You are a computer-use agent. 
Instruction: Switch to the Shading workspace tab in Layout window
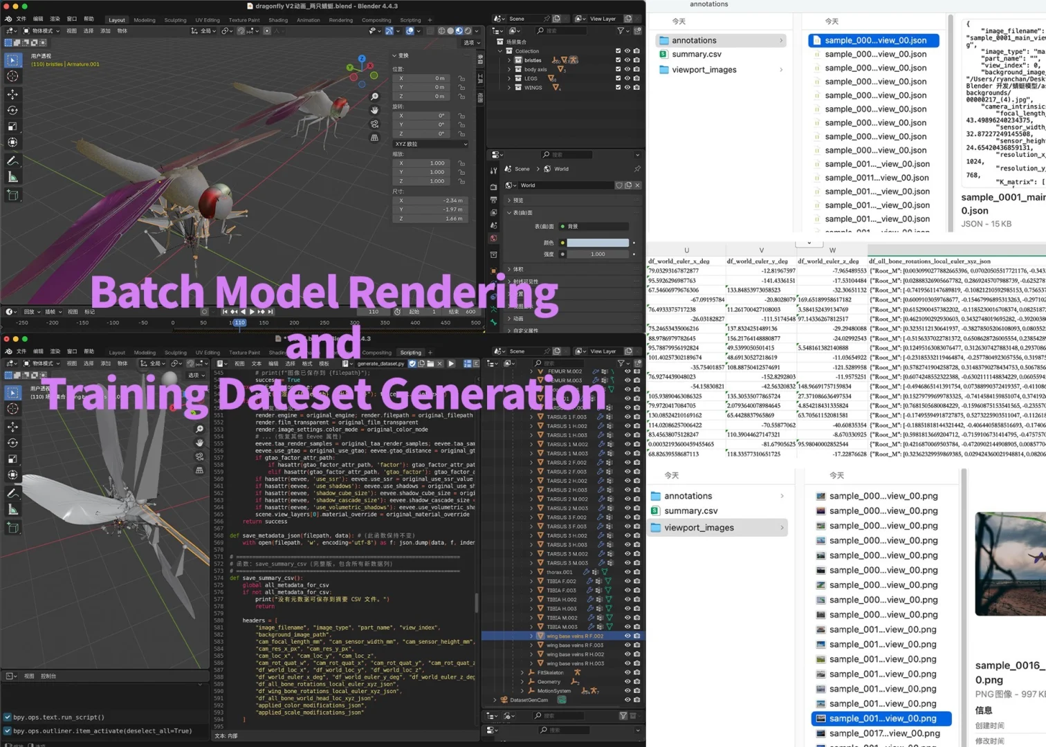pyautogui.click(x=278, y=20)
